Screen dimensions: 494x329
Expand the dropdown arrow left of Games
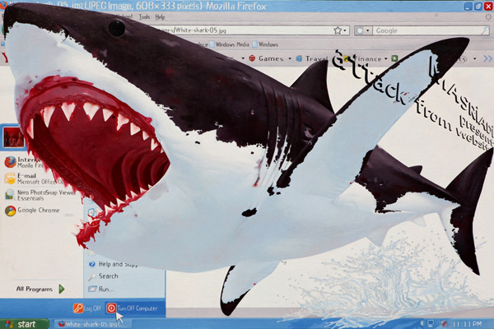(243, 58)
